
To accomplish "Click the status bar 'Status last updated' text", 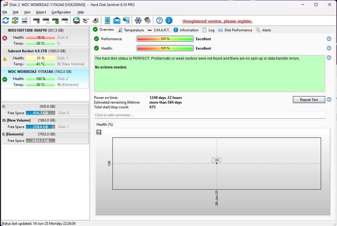I will 38,223.
